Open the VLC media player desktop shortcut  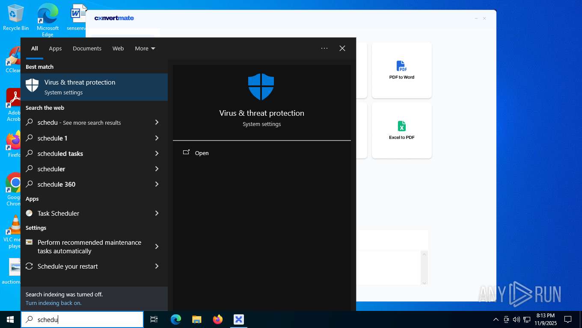(x=13, y=231)
